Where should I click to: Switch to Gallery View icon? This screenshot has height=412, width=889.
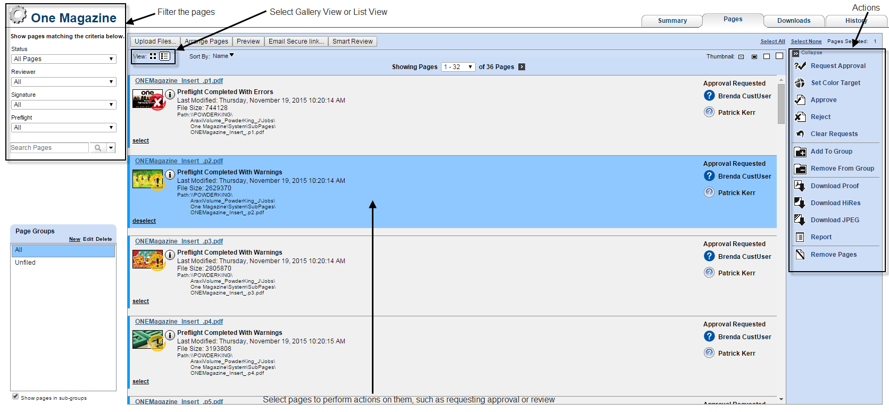153,56
